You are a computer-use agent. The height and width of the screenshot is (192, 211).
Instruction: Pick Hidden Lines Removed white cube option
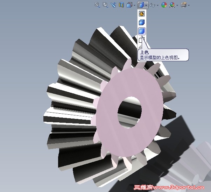pyautogui.click(x=142, y=40)
